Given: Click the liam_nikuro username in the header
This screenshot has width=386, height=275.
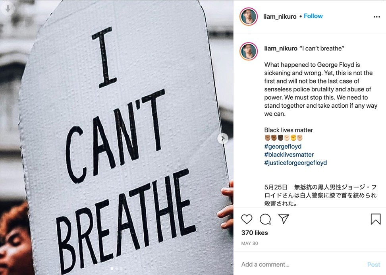Looking at the screenshot, I should tap(280, 17).
